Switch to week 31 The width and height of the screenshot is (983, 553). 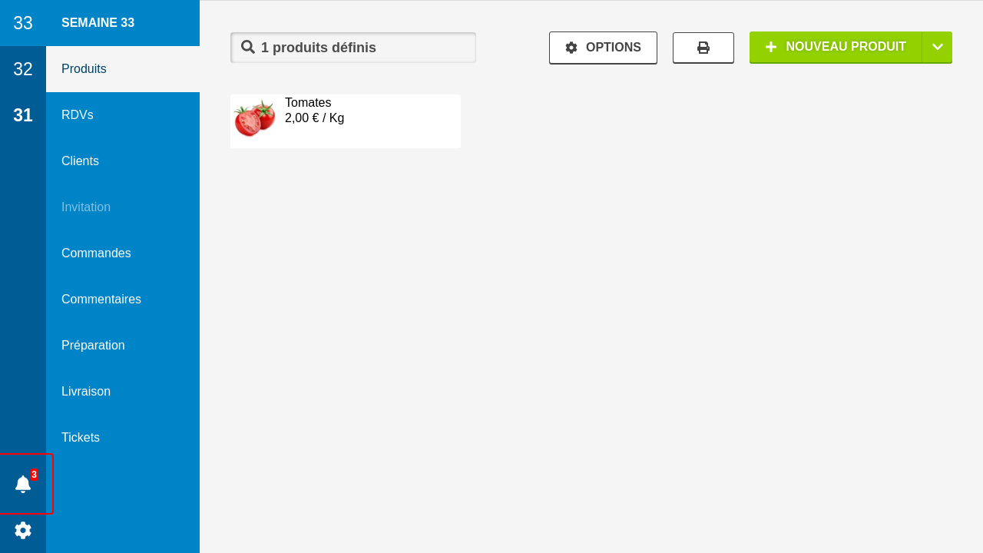click(x=23, y=115)
